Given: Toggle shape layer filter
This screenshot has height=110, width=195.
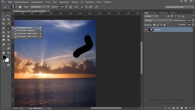Looking at the screenshot, I should (x=179, y=16).
